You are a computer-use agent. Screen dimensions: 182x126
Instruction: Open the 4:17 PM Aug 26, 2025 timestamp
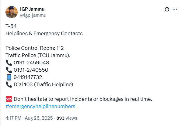tap(29, 118)
